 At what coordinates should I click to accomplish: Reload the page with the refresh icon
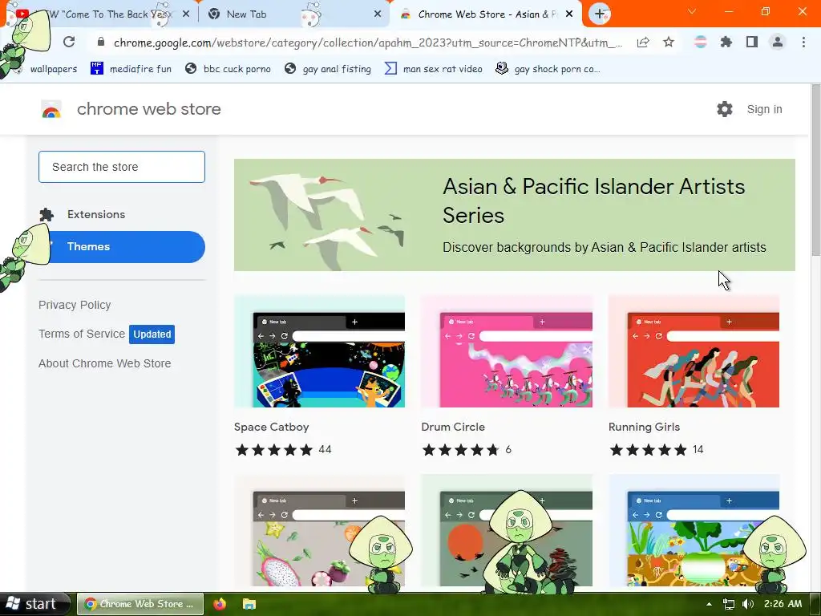click(x=69, y=42)
